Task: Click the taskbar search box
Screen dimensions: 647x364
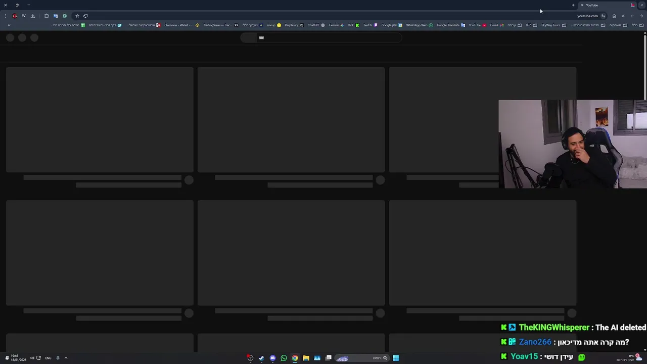Action: coord(363,358)
